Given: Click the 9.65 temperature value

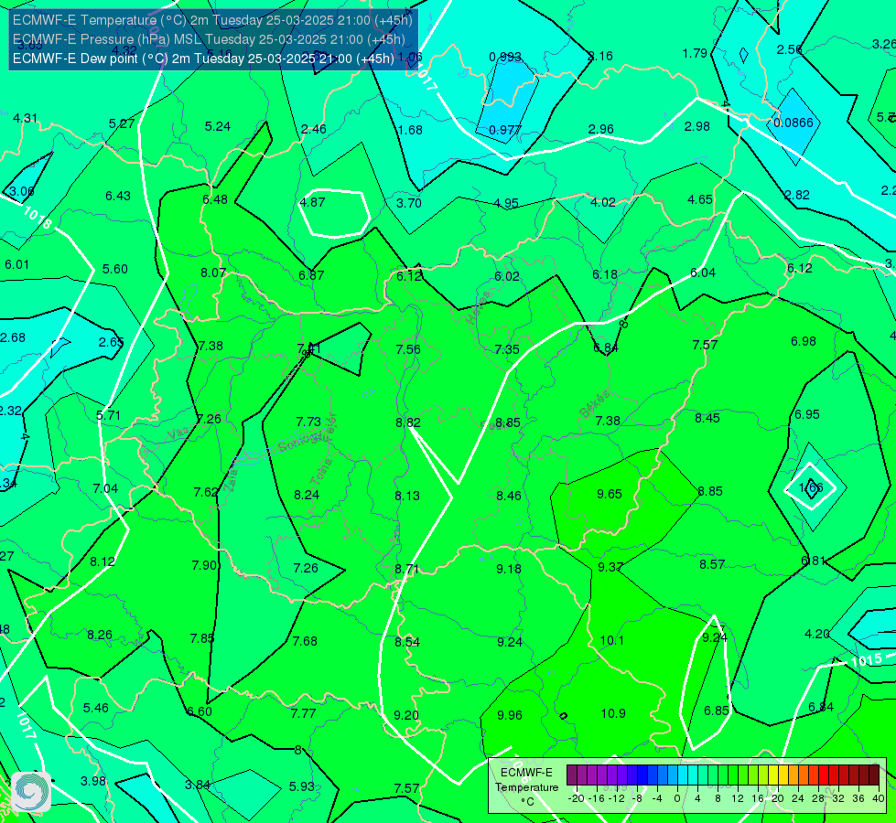Looking at the screenshot, I should tap(610, 494).
